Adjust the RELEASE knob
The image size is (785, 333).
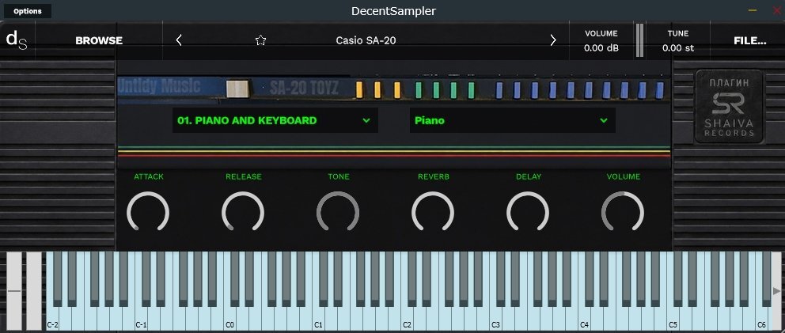click(243, 212)
